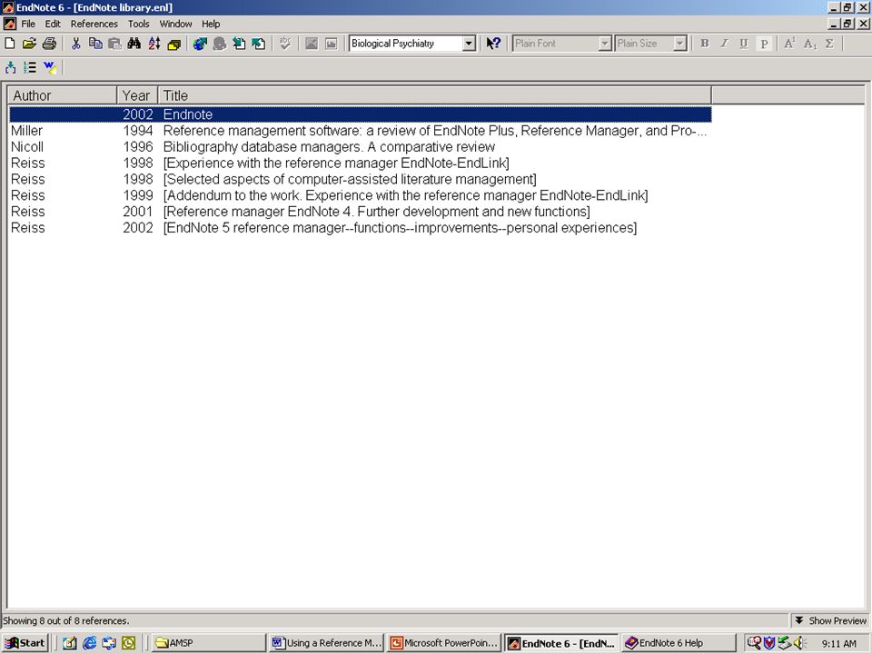872x654 pixels.
Task: Switch to 'Using a Reference M...' Word taskbar button
Action: (326, 643)
